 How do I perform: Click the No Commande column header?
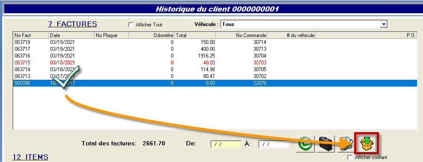[242, 35]
